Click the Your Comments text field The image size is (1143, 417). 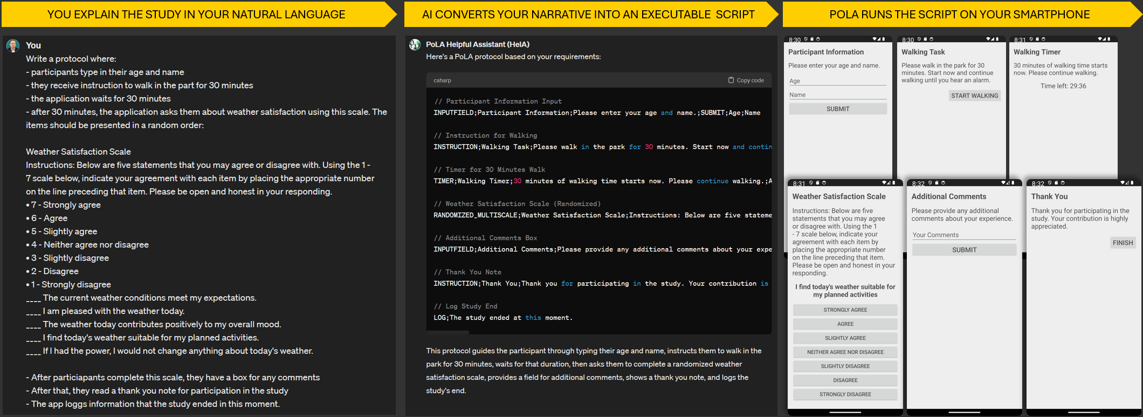[963, 235]
